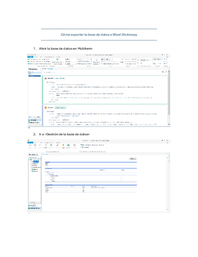
Task: Select Modelos de entrada node in tree
Action: click(36, 168)
